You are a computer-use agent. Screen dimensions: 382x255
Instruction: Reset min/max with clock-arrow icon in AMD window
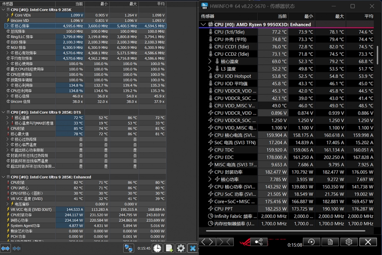pyautogui.click(x=311, y=242)
